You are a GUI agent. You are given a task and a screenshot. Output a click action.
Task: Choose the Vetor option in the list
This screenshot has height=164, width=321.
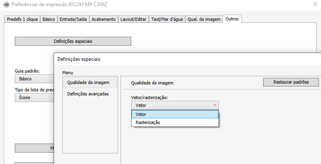(175, 114)
